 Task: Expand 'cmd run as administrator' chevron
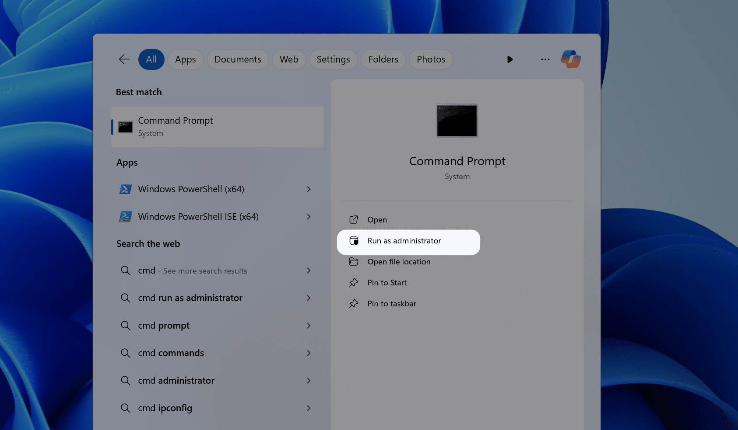[309, 298]
